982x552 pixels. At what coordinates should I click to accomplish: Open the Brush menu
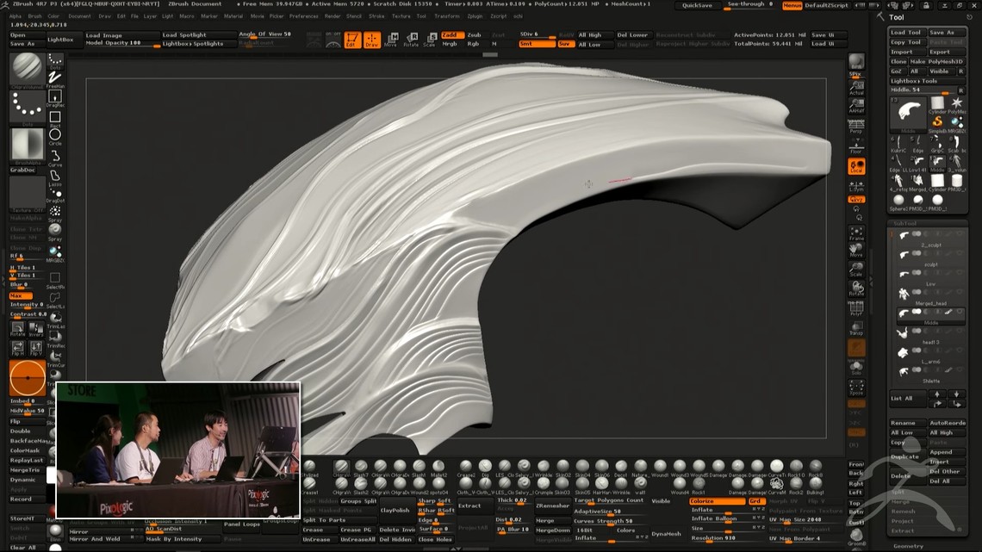[x=35, y=16]
